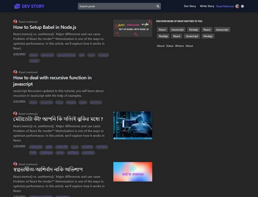258x197 pixels.
Task: Open the Write Story page
Action: click(x=207, y=6)
